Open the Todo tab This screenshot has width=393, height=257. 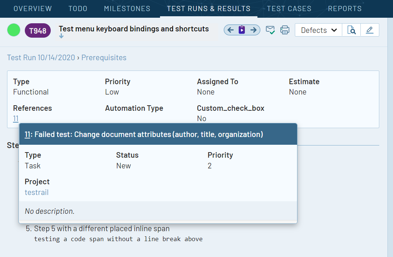pyautogui.click(x=78, y=8)
